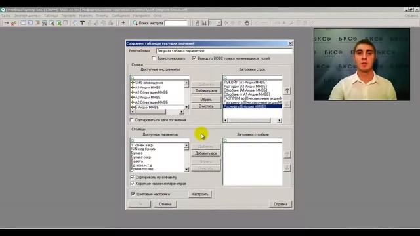Screen dimensions: 420x236
Task: Click Добавить все in the Столбцы section
Action: click(206, 153)
